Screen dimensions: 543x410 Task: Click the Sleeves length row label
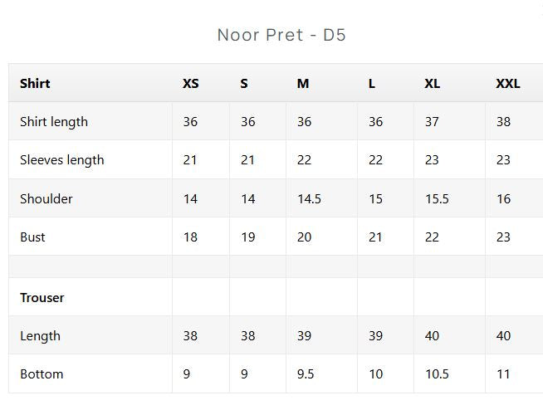click(62, 160)
